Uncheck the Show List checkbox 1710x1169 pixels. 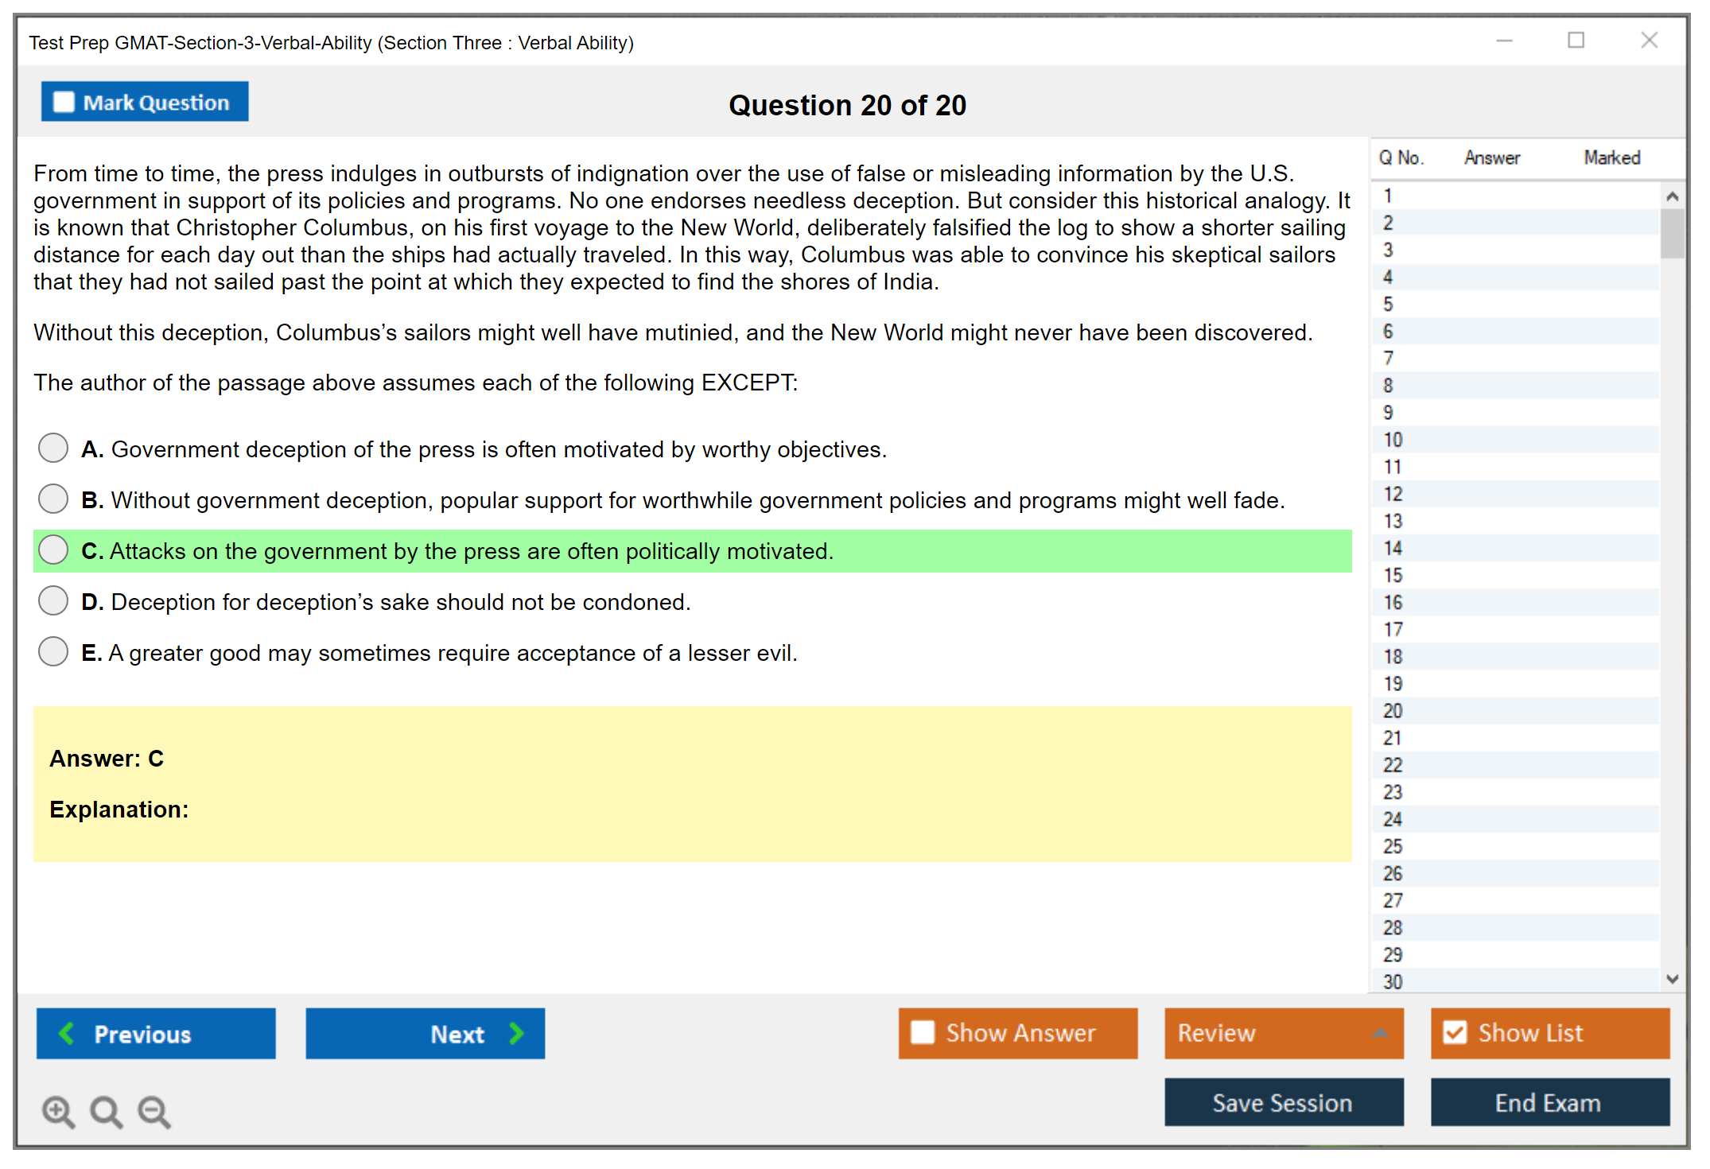1455,1032
